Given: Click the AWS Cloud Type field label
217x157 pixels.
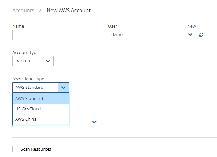Looking at the screenshot, I should [28, 79].
